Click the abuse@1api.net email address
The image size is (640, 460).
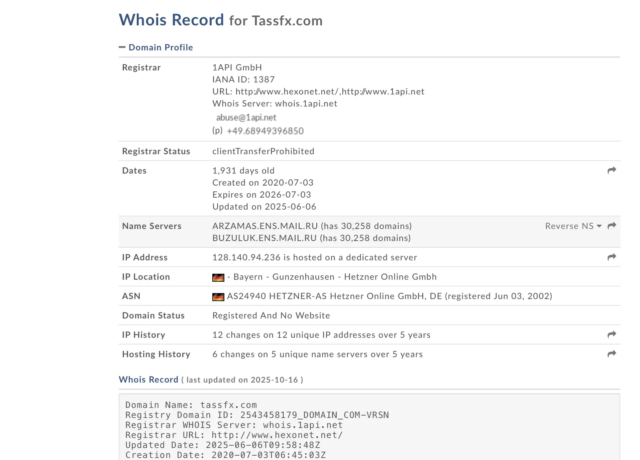(246, 118)
